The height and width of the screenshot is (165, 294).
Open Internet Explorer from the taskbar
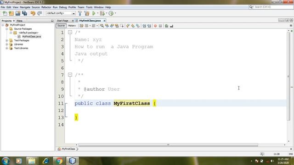45,161
